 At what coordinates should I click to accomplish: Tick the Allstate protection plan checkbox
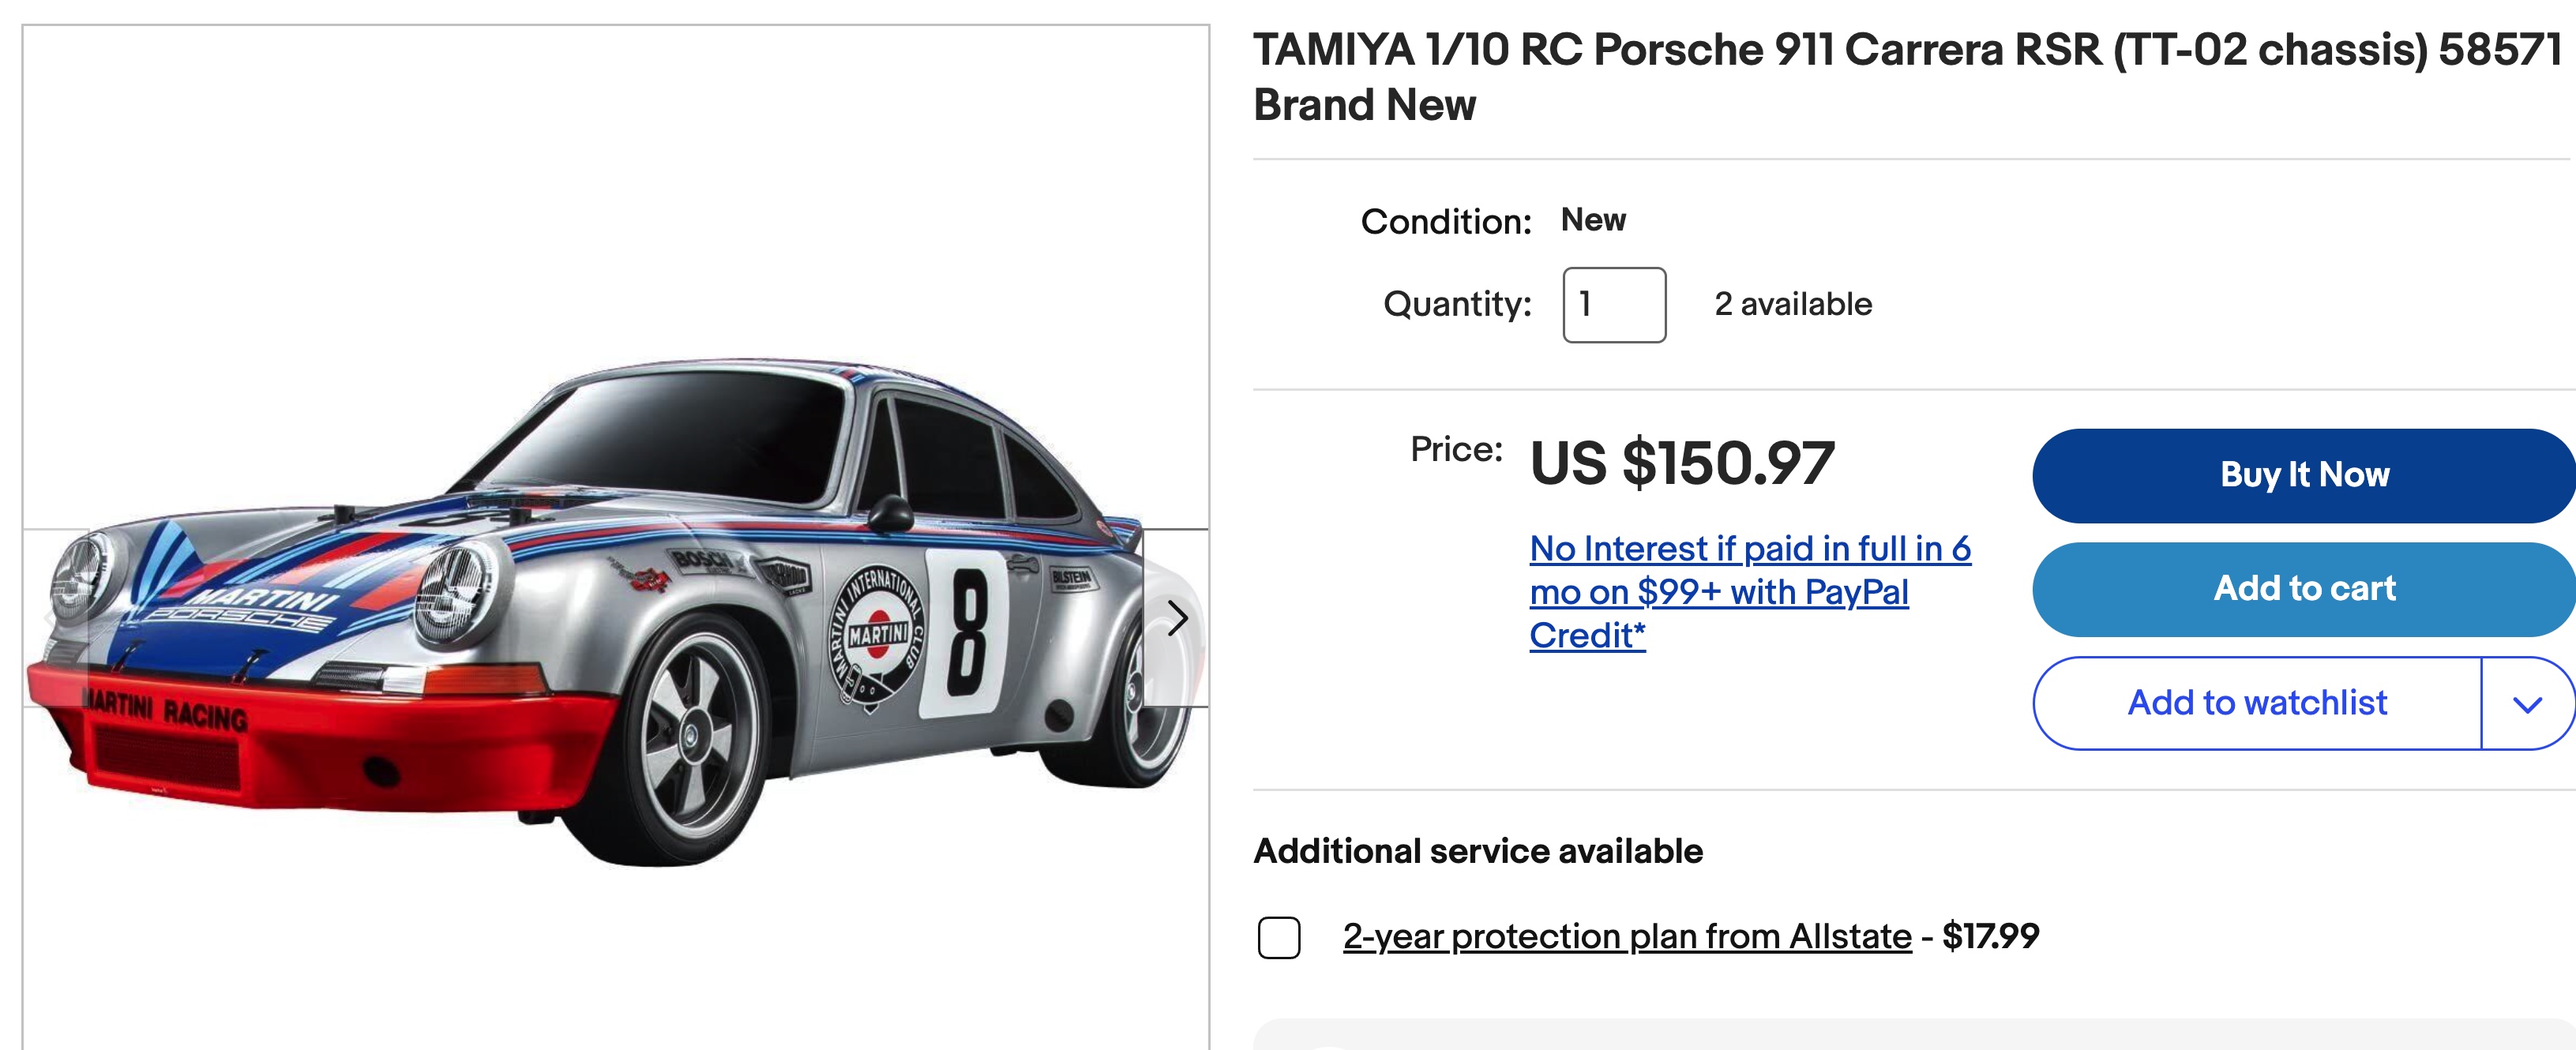pos(1278,938)
